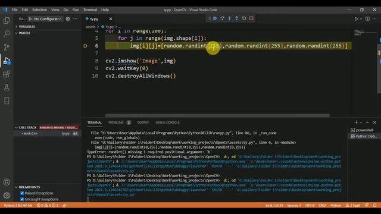Open Source Control view
The image size is (381, 214).
[x=7, y=47]
